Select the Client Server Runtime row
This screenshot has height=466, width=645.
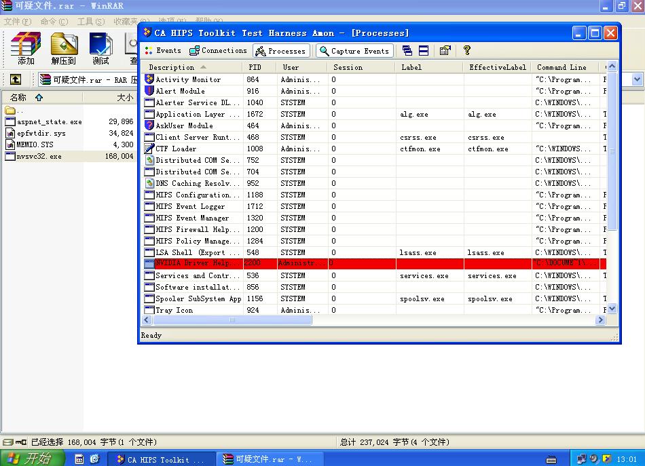375,137
